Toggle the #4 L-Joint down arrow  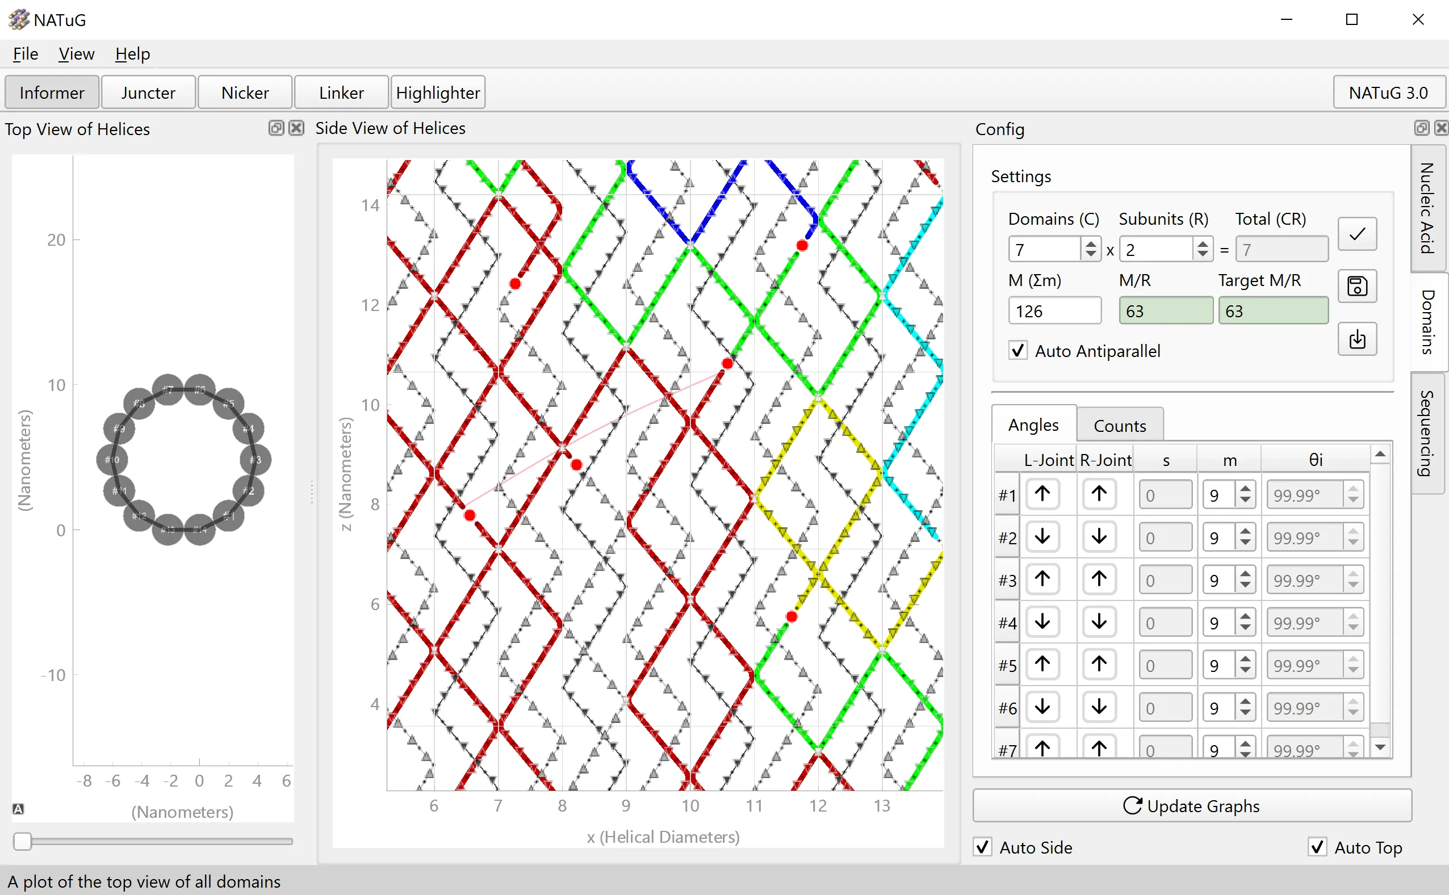[x=1042, y=621]
